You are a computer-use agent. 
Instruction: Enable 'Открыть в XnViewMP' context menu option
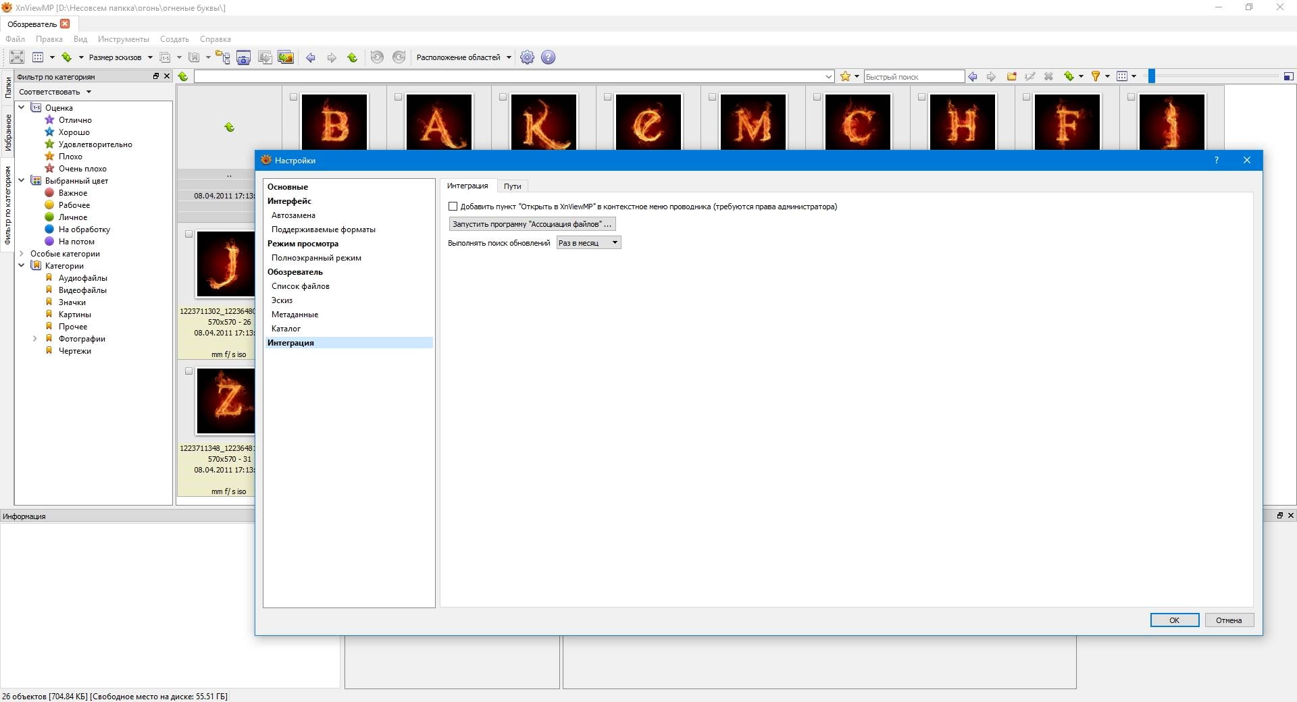tap(453, 207)
